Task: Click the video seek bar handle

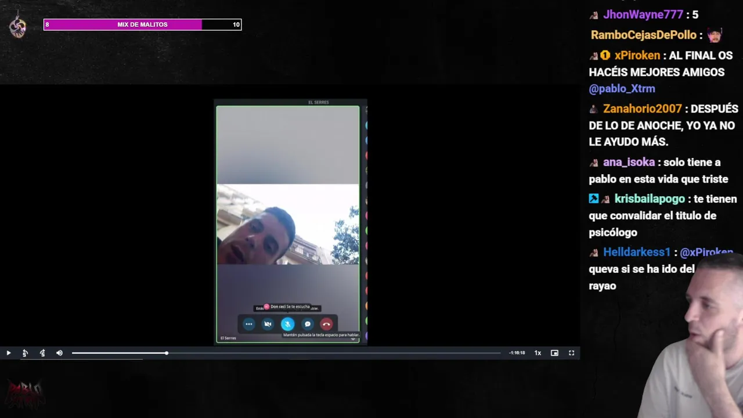Action: click(x=166, y=353)
